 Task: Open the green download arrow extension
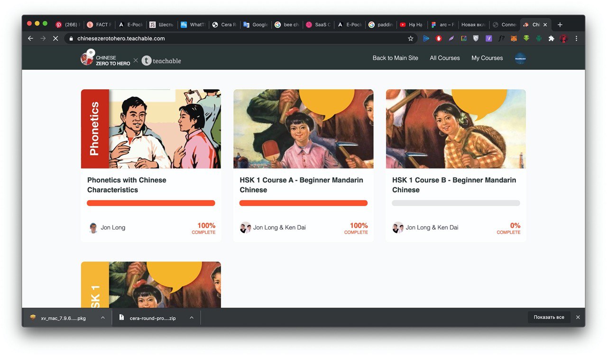point(526,38)
